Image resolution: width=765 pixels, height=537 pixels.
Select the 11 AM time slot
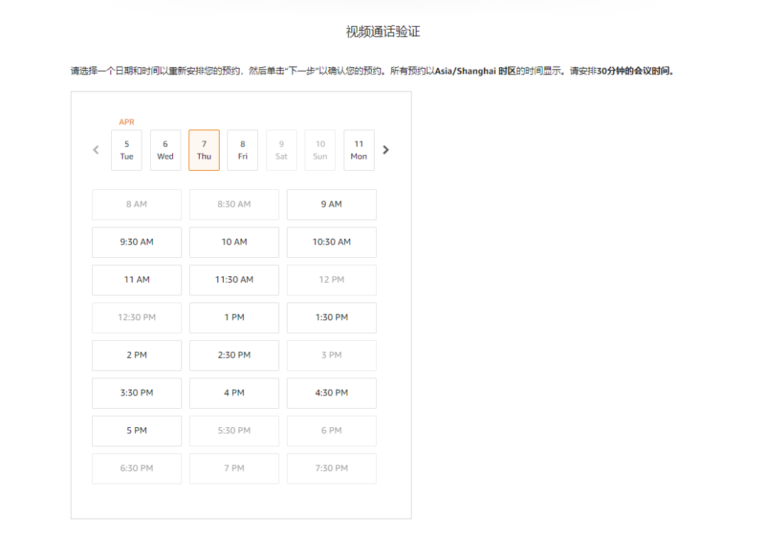point(137,280)
